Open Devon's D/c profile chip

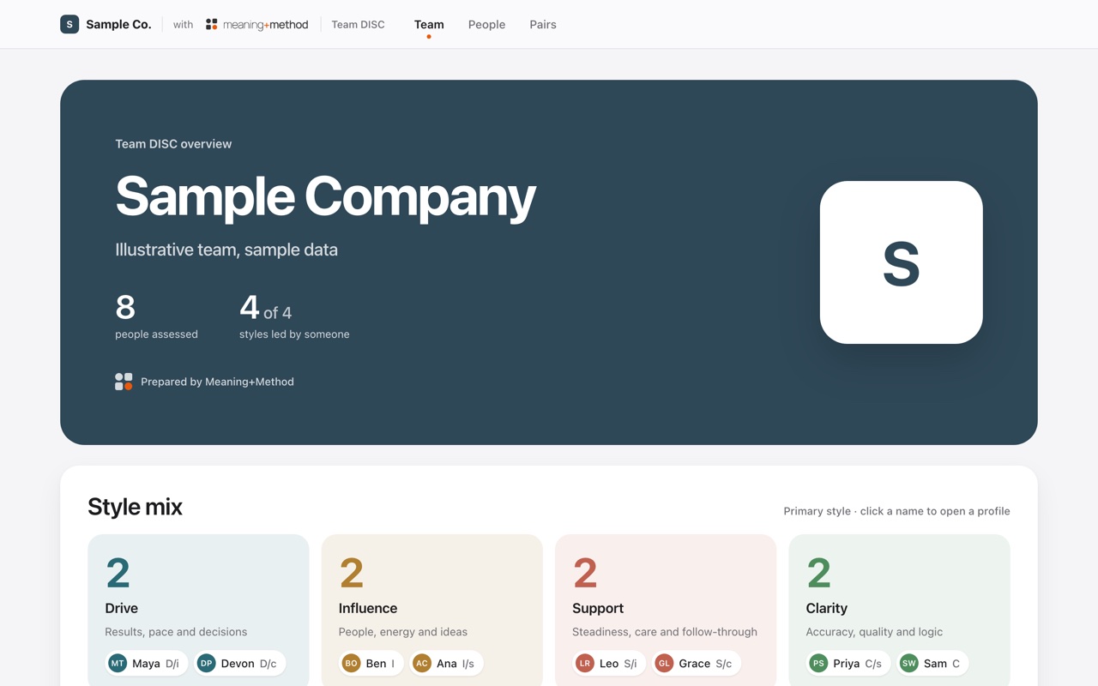pos(239,663)
